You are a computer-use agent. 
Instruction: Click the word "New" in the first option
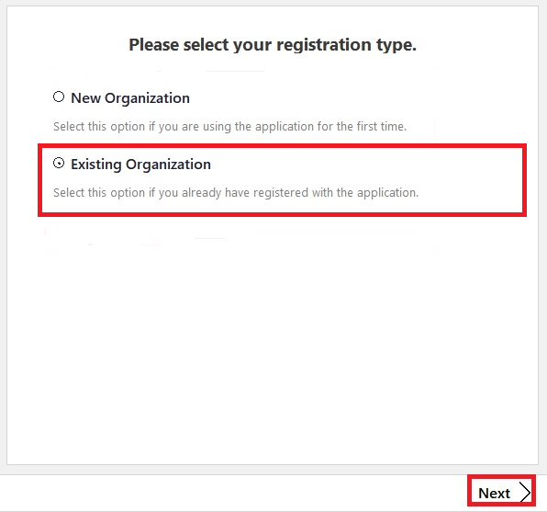pos(86,98)
